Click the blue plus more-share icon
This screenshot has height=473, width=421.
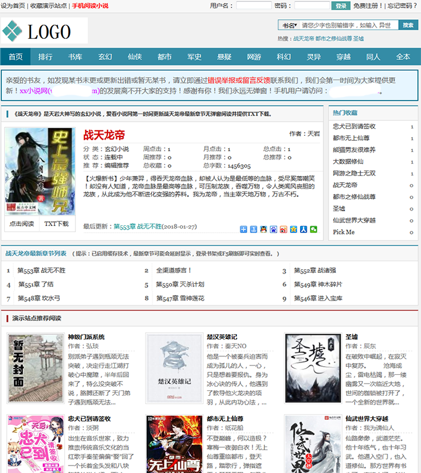(x=243, y=229)
